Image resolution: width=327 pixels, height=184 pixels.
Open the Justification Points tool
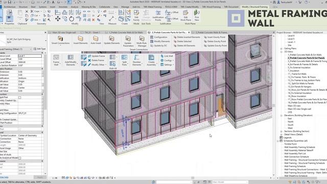click(158, 15)
